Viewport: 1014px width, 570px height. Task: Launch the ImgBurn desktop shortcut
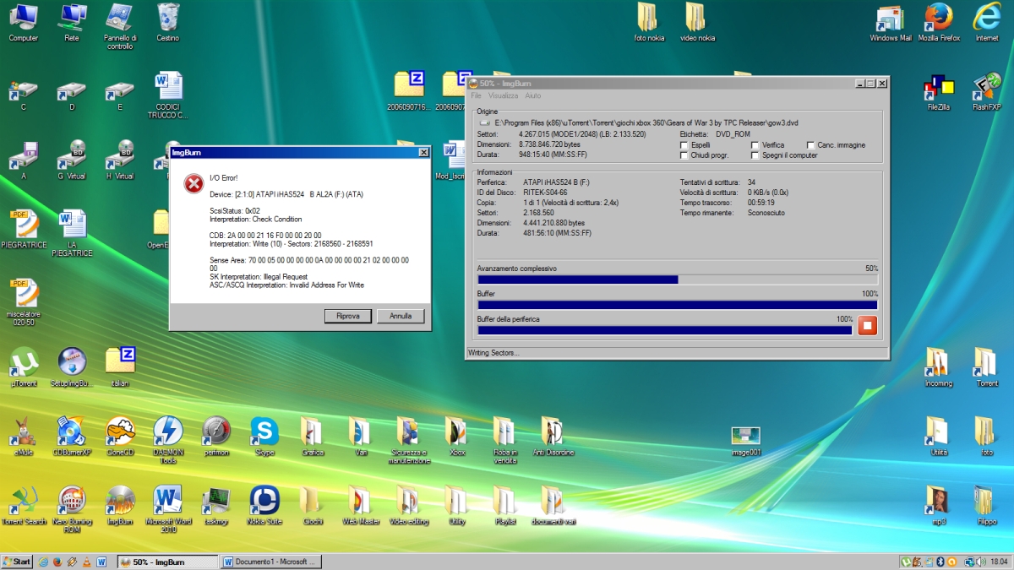120,505
